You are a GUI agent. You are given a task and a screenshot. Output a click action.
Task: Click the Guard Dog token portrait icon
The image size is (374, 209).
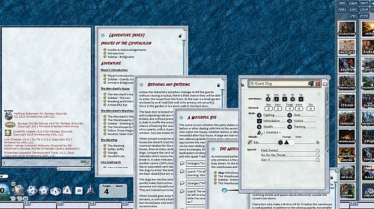(311, 83)
